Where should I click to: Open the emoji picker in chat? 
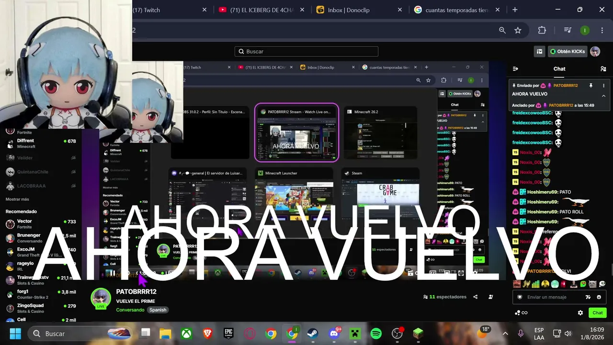point(599,297)
